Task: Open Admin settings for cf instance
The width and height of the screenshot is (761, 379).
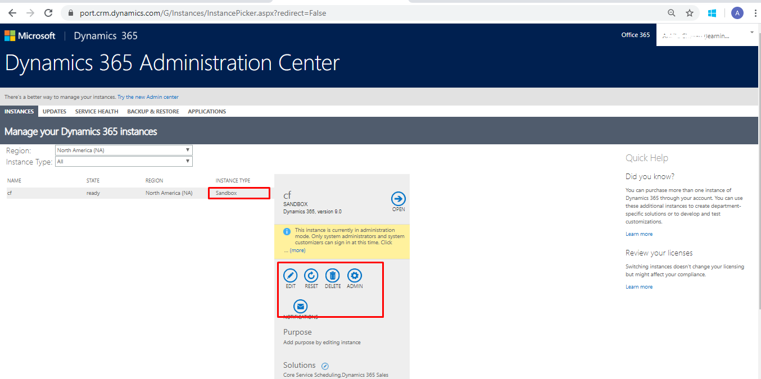Action: [x=355, y=276]
